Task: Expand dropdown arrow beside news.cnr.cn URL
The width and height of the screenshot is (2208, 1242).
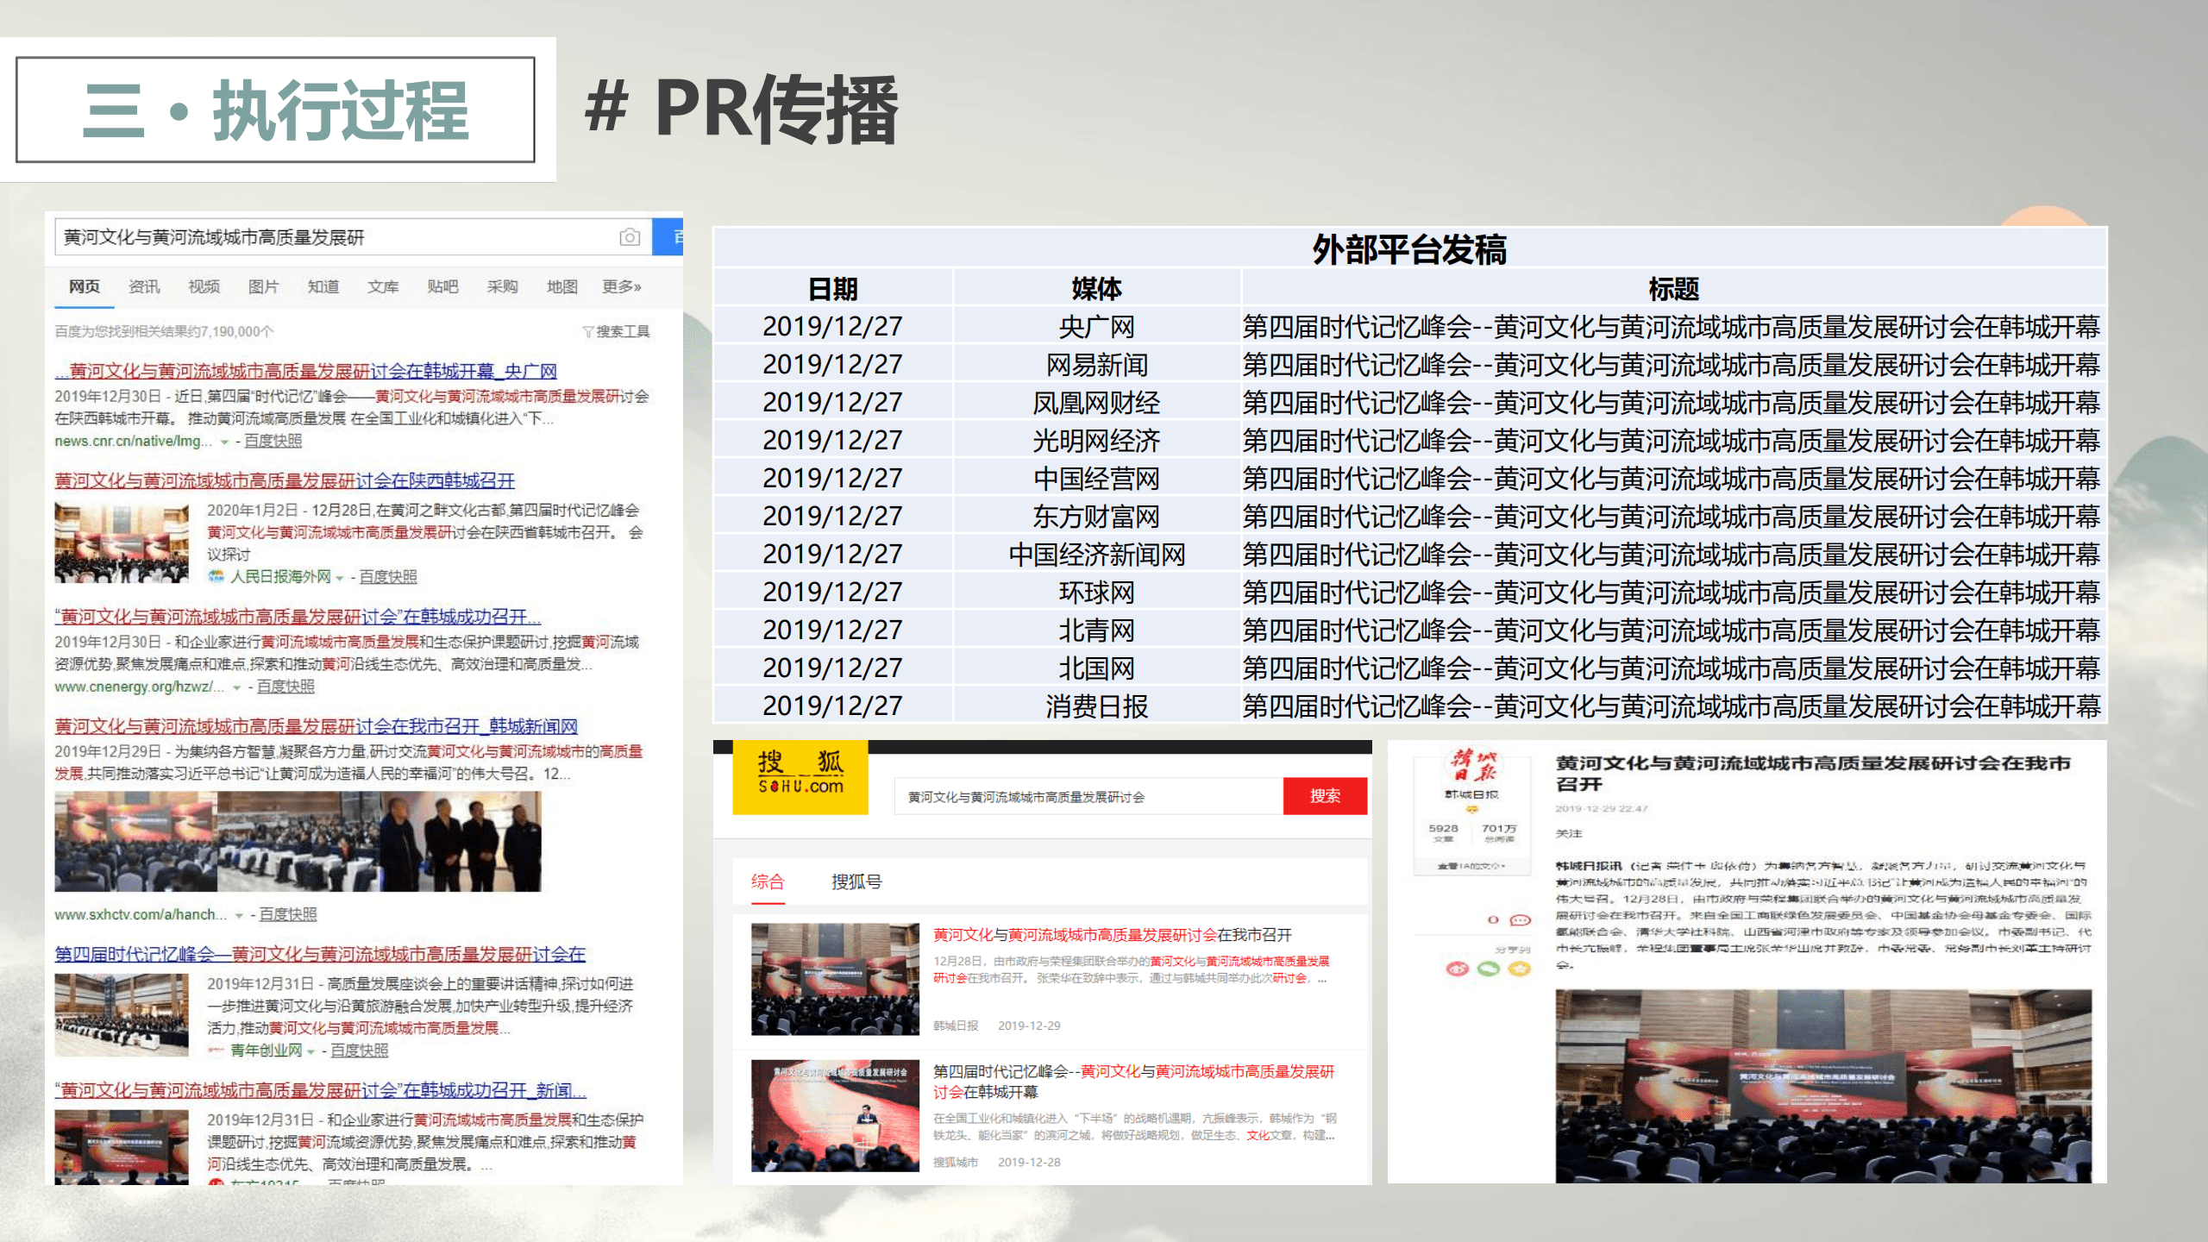Action: [x=225, y=442]
